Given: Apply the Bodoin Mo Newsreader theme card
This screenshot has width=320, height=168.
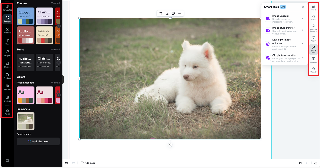Looking at the screenshot, I should click(44, 35).
